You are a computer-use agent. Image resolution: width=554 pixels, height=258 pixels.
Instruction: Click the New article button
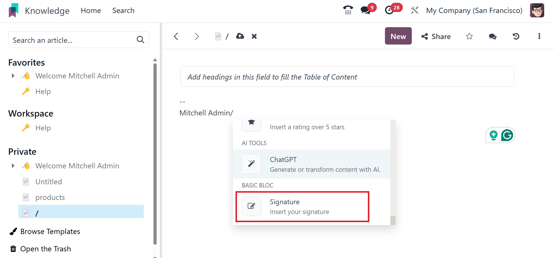coord(398,36)
